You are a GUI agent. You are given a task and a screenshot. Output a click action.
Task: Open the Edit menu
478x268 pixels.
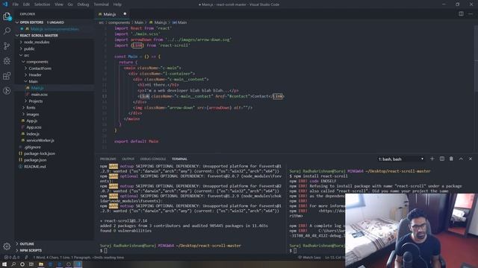coord(27,4)
